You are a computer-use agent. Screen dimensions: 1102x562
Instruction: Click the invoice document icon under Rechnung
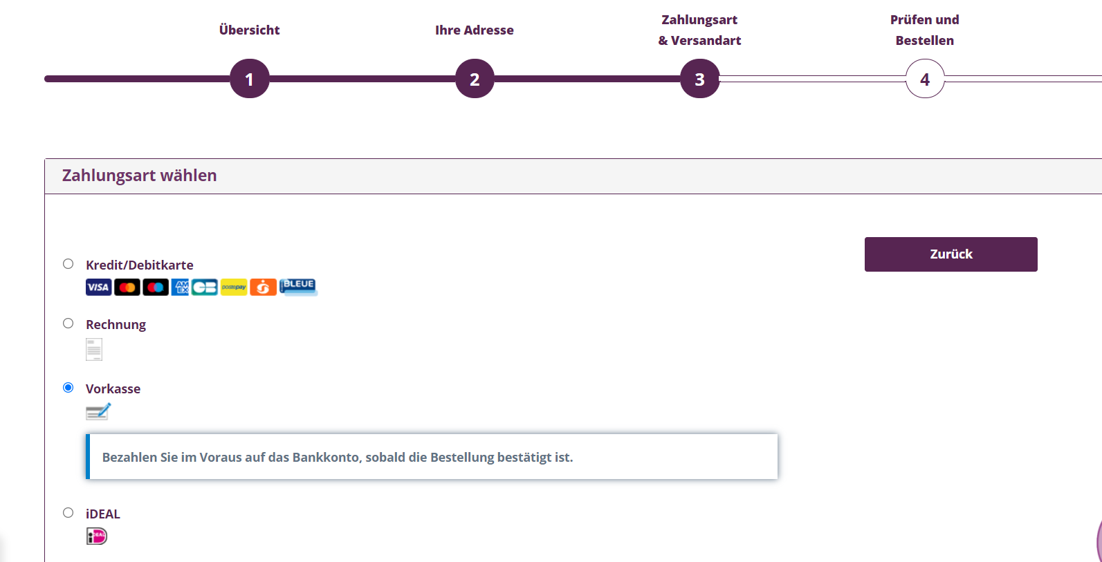(94, 349)
